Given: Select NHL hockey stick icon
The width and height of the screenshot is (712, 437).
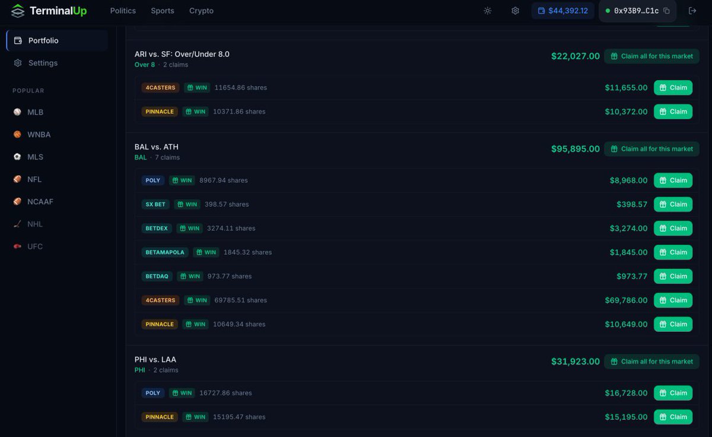Looking at the screenshot, I should point(17,224).
